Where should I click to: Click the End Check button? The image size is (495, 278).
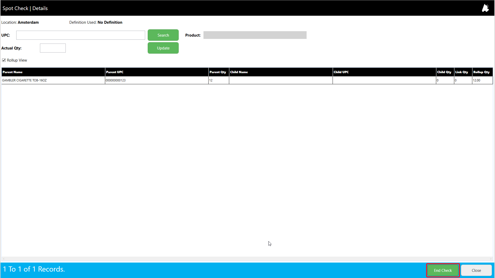pos(443,270)
